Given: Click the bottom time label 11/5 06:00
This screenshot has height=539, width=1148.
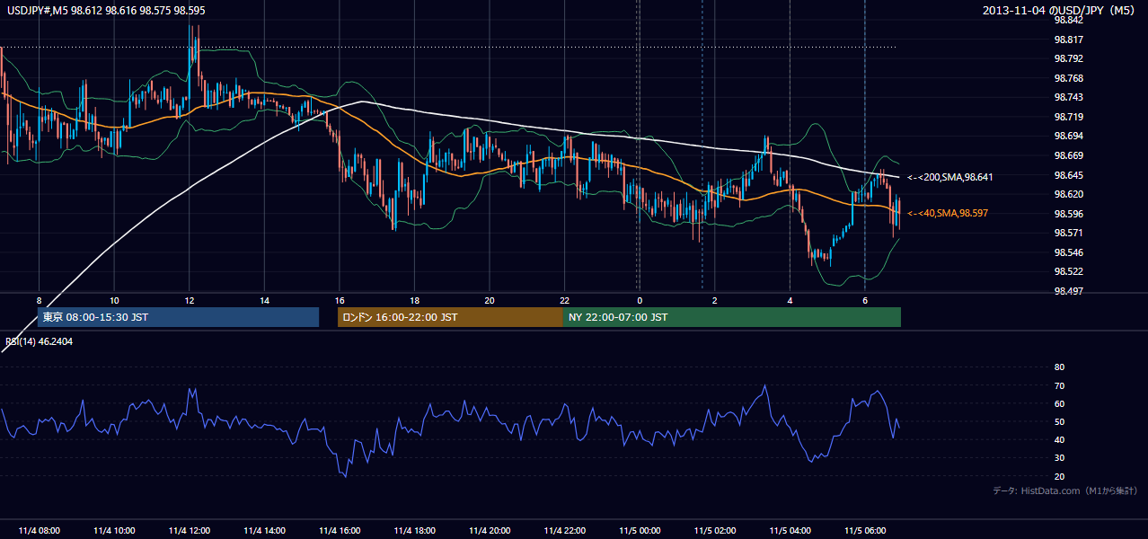Looking at the screenshot, I should (x=864, y=531).
